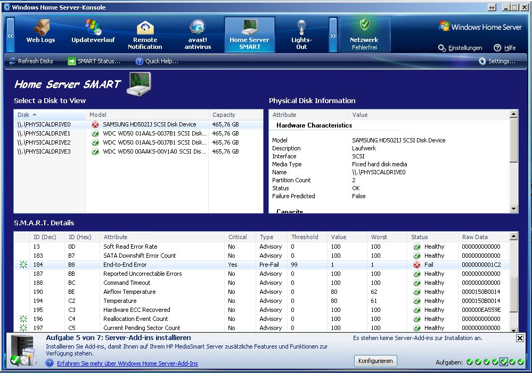Click star marker on attribute 184 row
The width and height of the screenshot is (532, 373).
pyautogui.click(x=23, y=265)
